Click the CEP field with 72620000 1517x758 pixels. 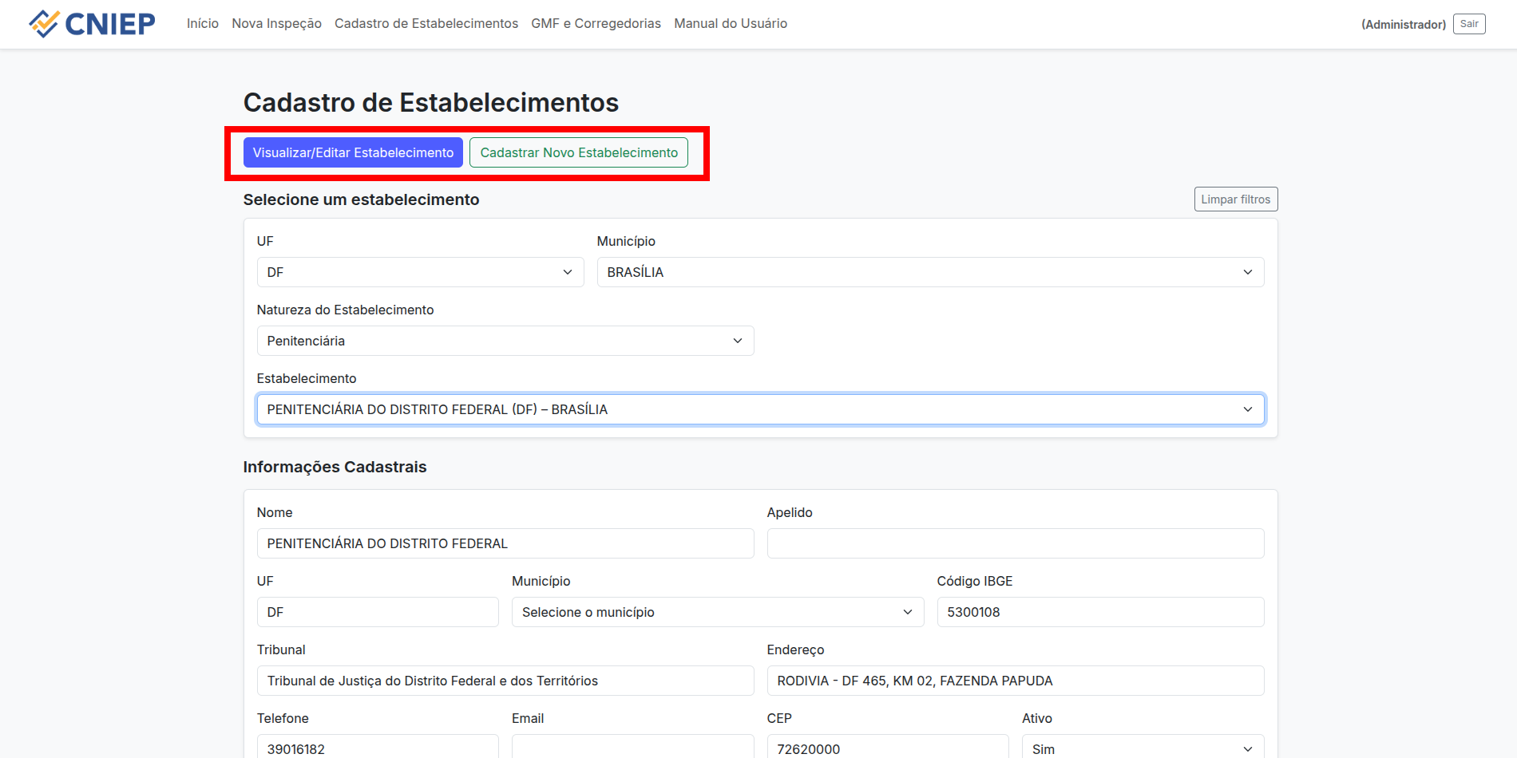[x=888, y=747]
